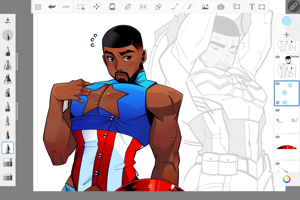Select the arms skin-tone layer thumbnail
The image size is (300, 200).
[287, 120]
